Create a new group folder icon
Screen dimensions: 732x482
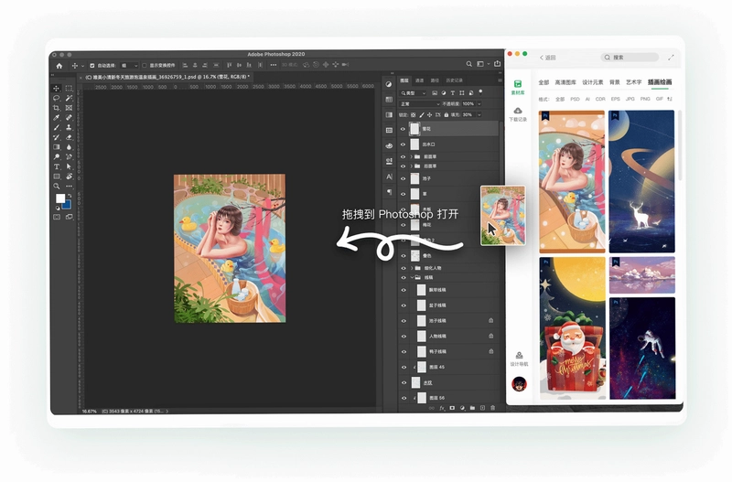tap(472, 408)
